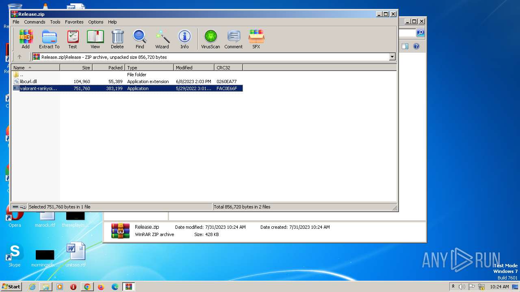Open the Favorites menu
This screenshot has height=292, width=520.
point(74,22)
